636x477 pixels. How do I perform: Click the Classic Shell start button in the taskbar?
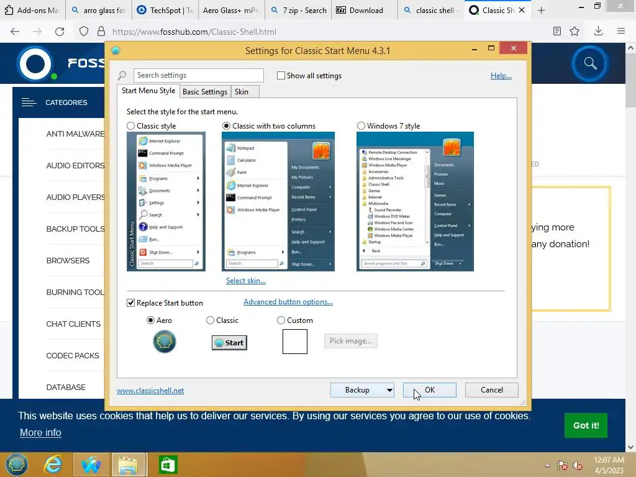tap(16, 465)
